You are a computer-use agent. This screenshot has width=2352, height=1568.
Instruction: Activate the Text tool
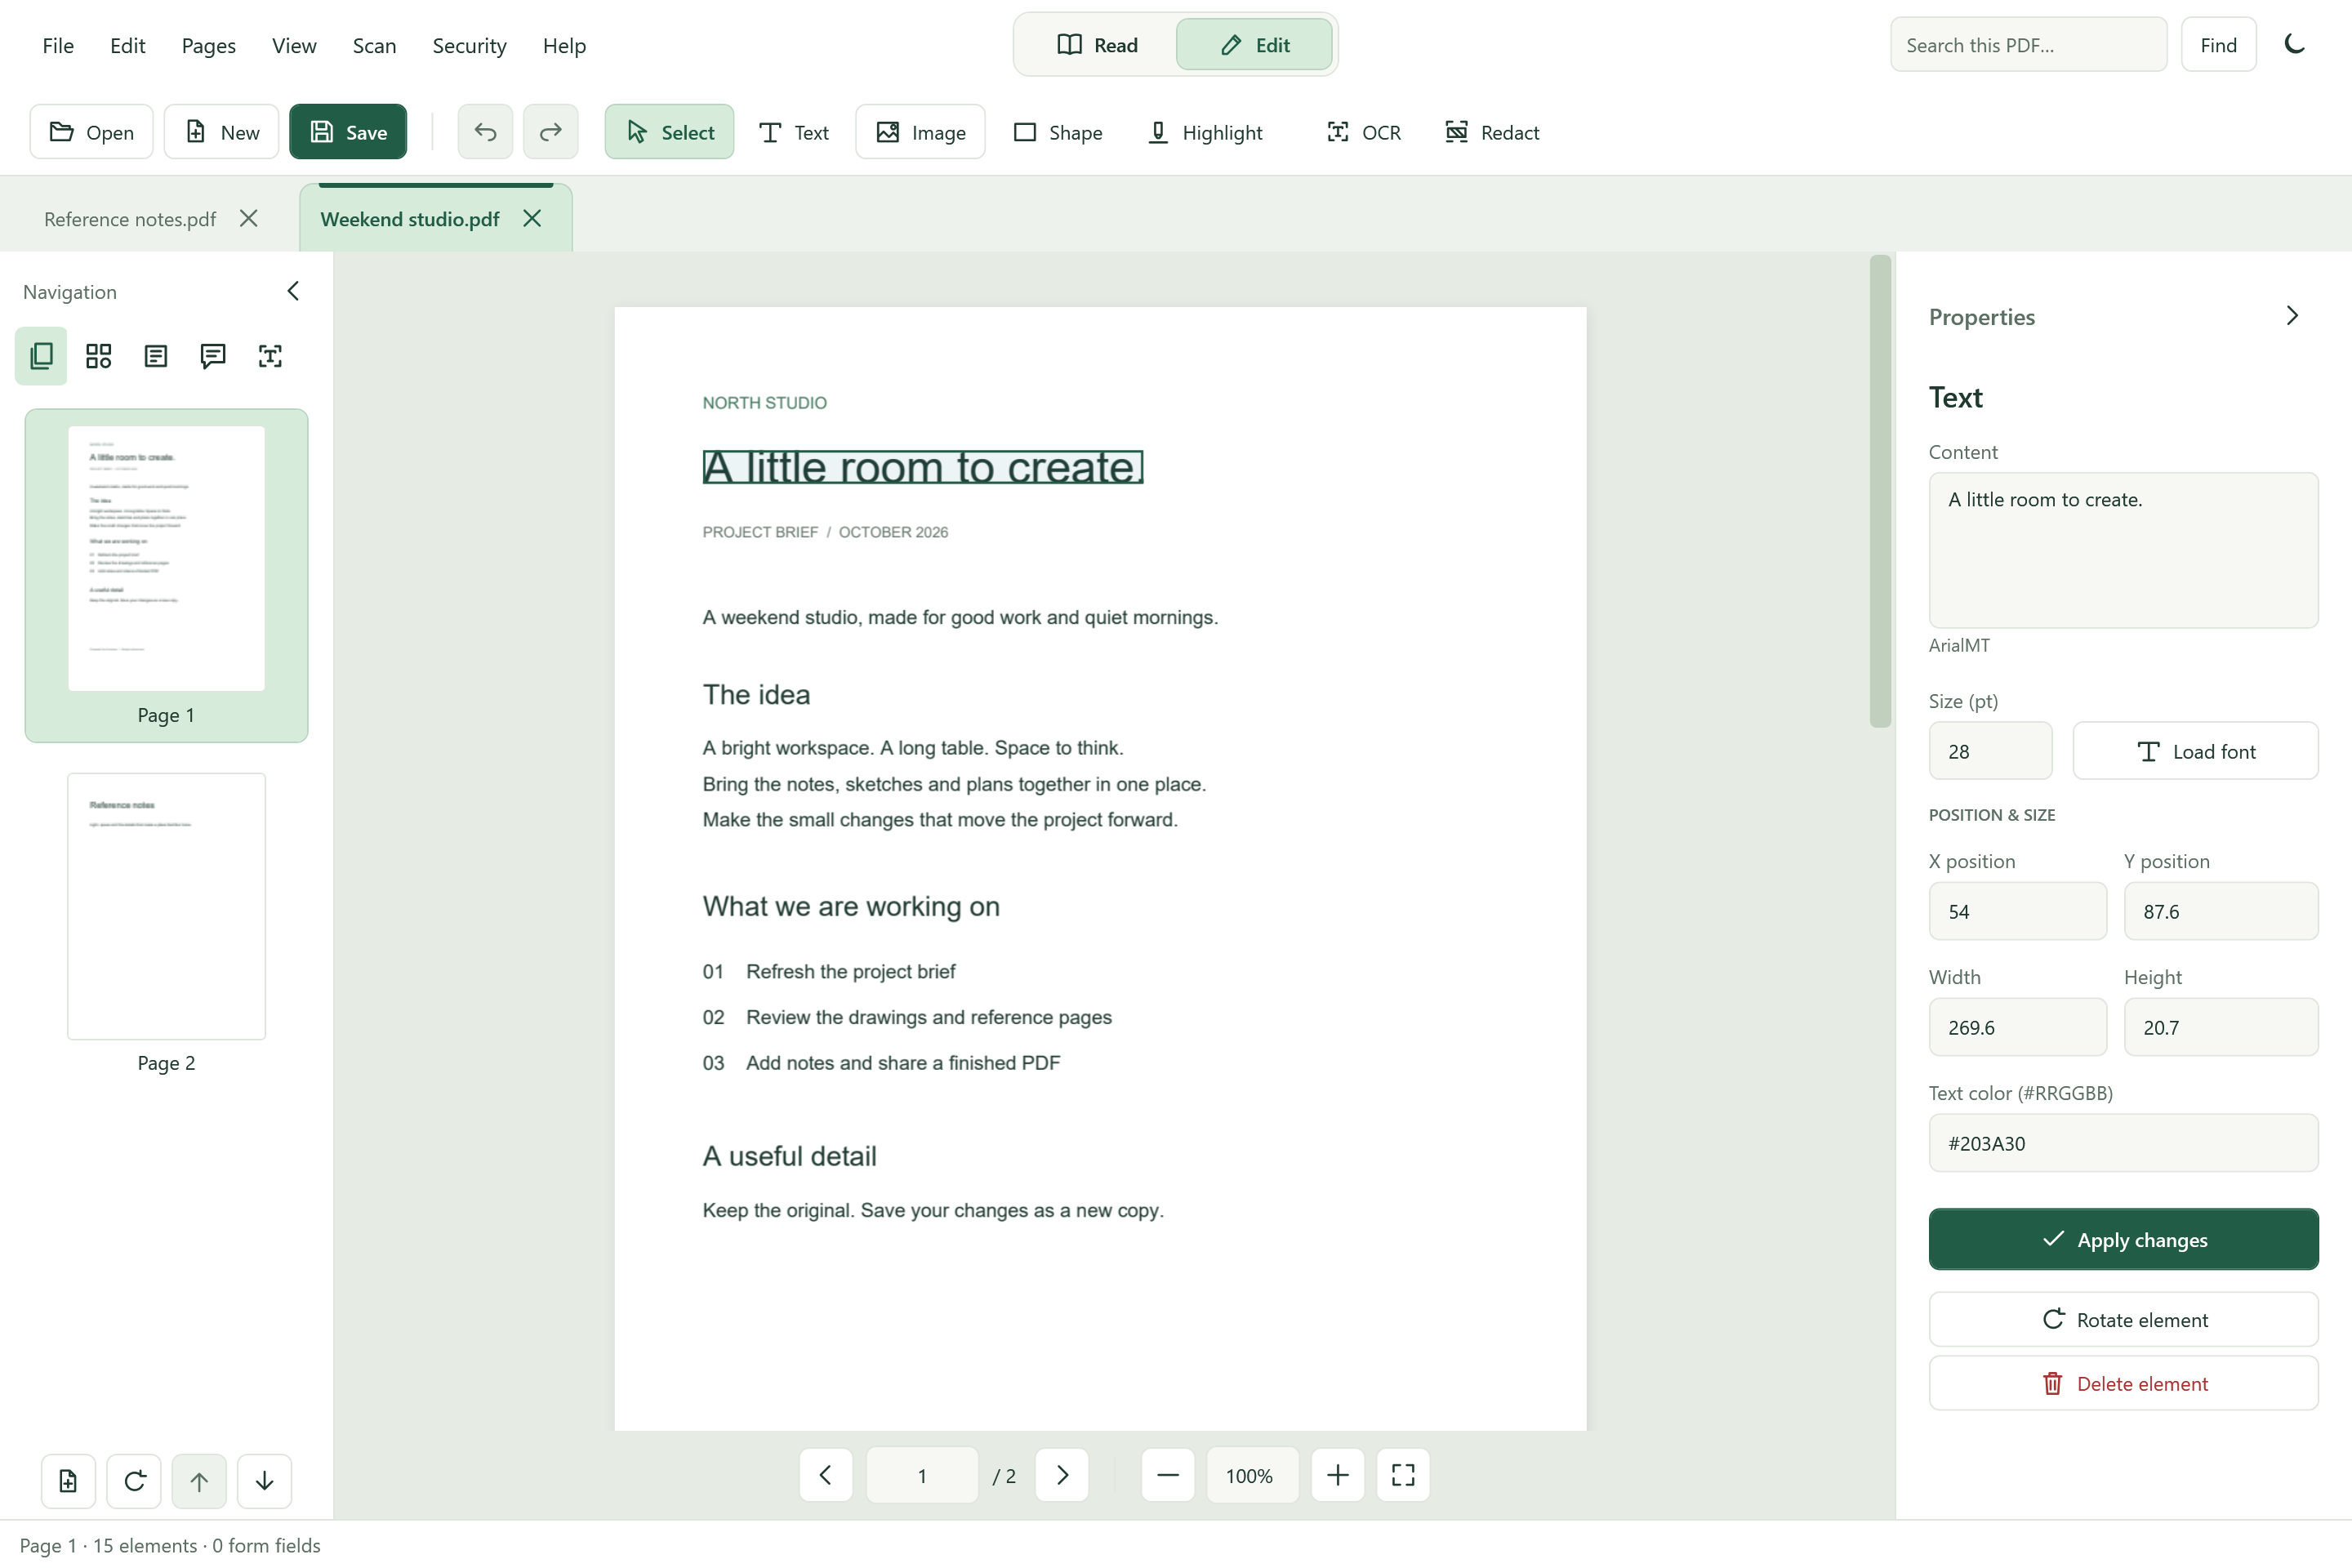[x=793, y=132]
